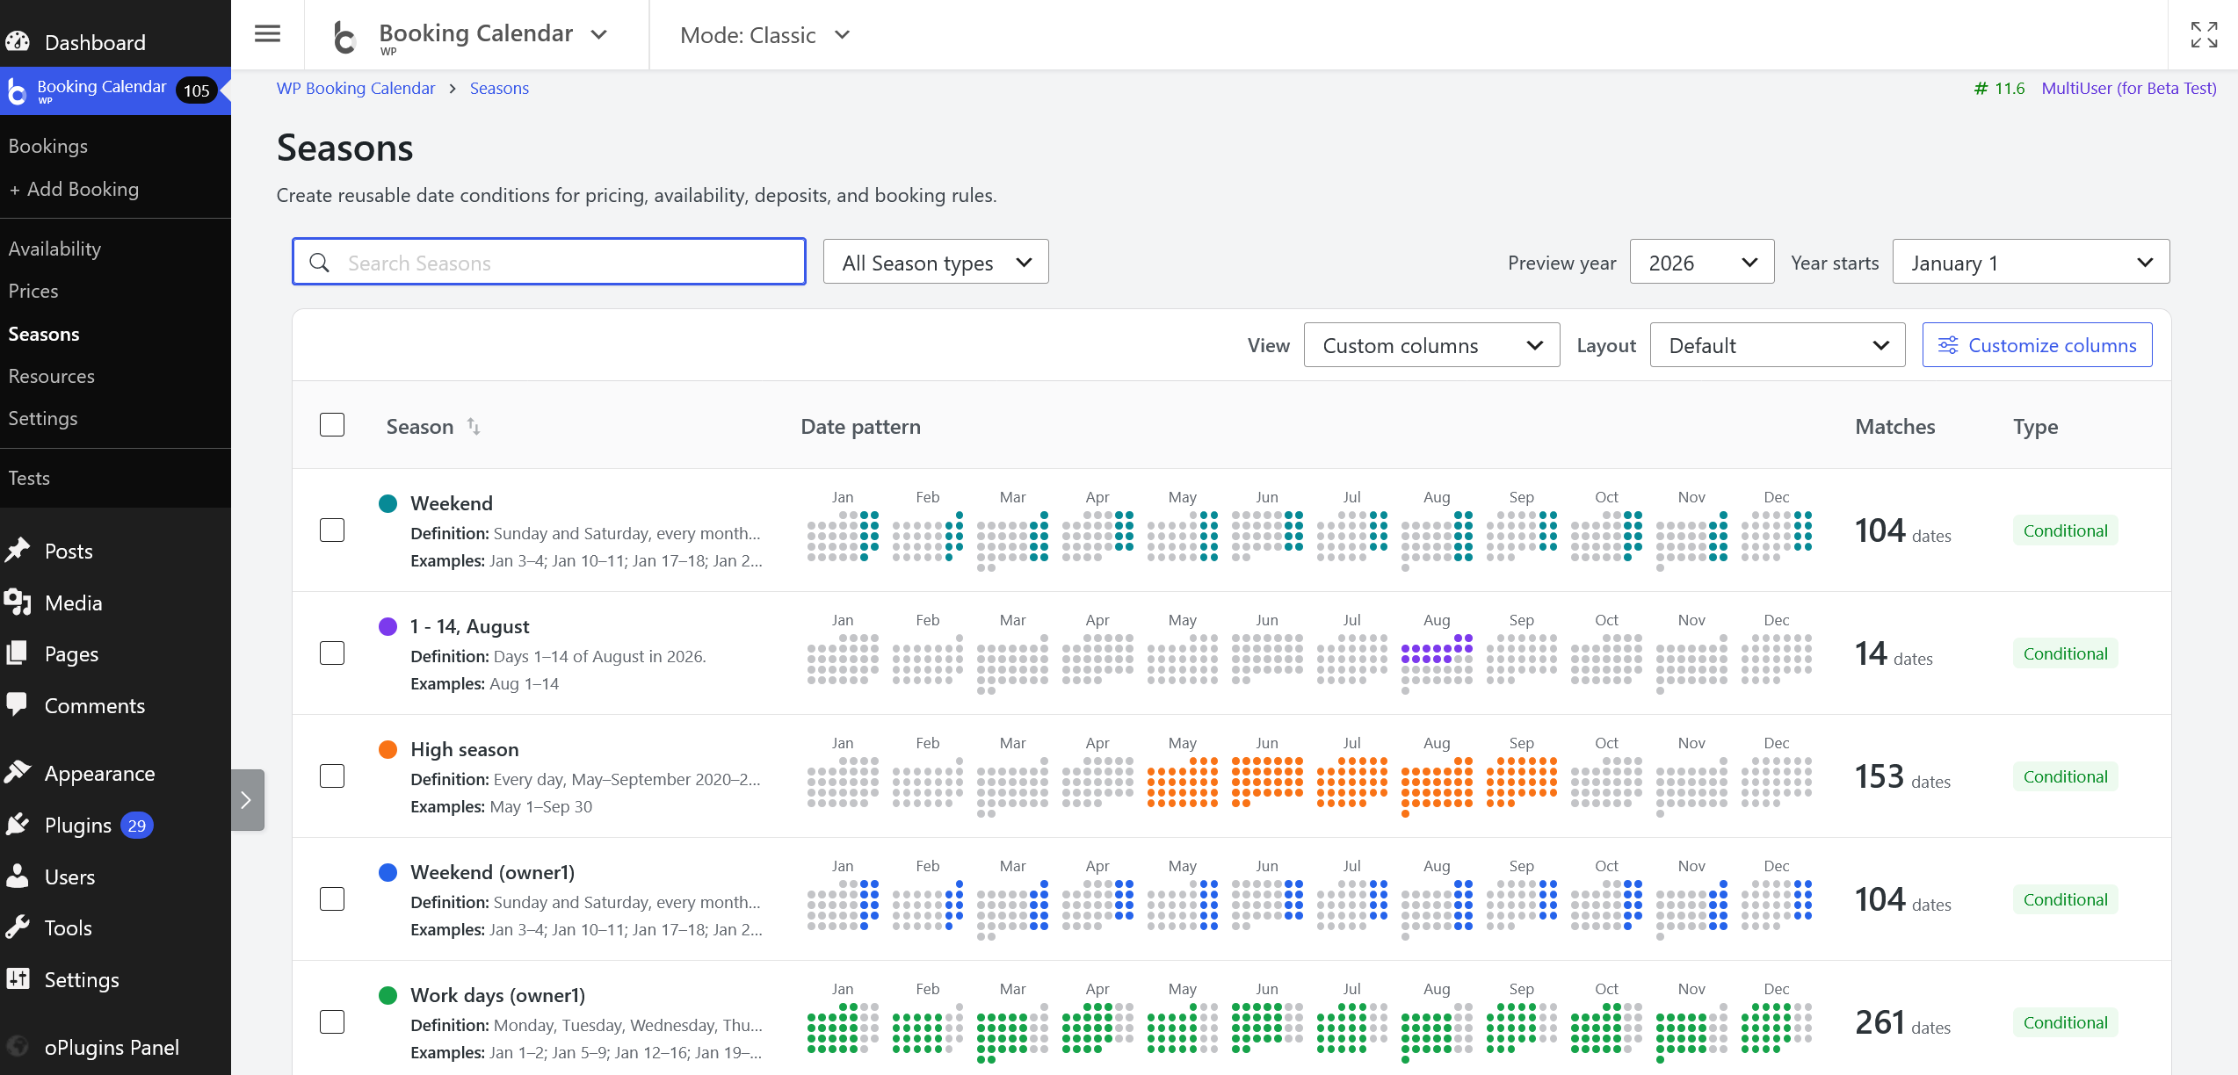Toggle fullscreen with the expand arrows icon
Image resolution: width=2238 pixels, height=1075 pixels.
2204,35
